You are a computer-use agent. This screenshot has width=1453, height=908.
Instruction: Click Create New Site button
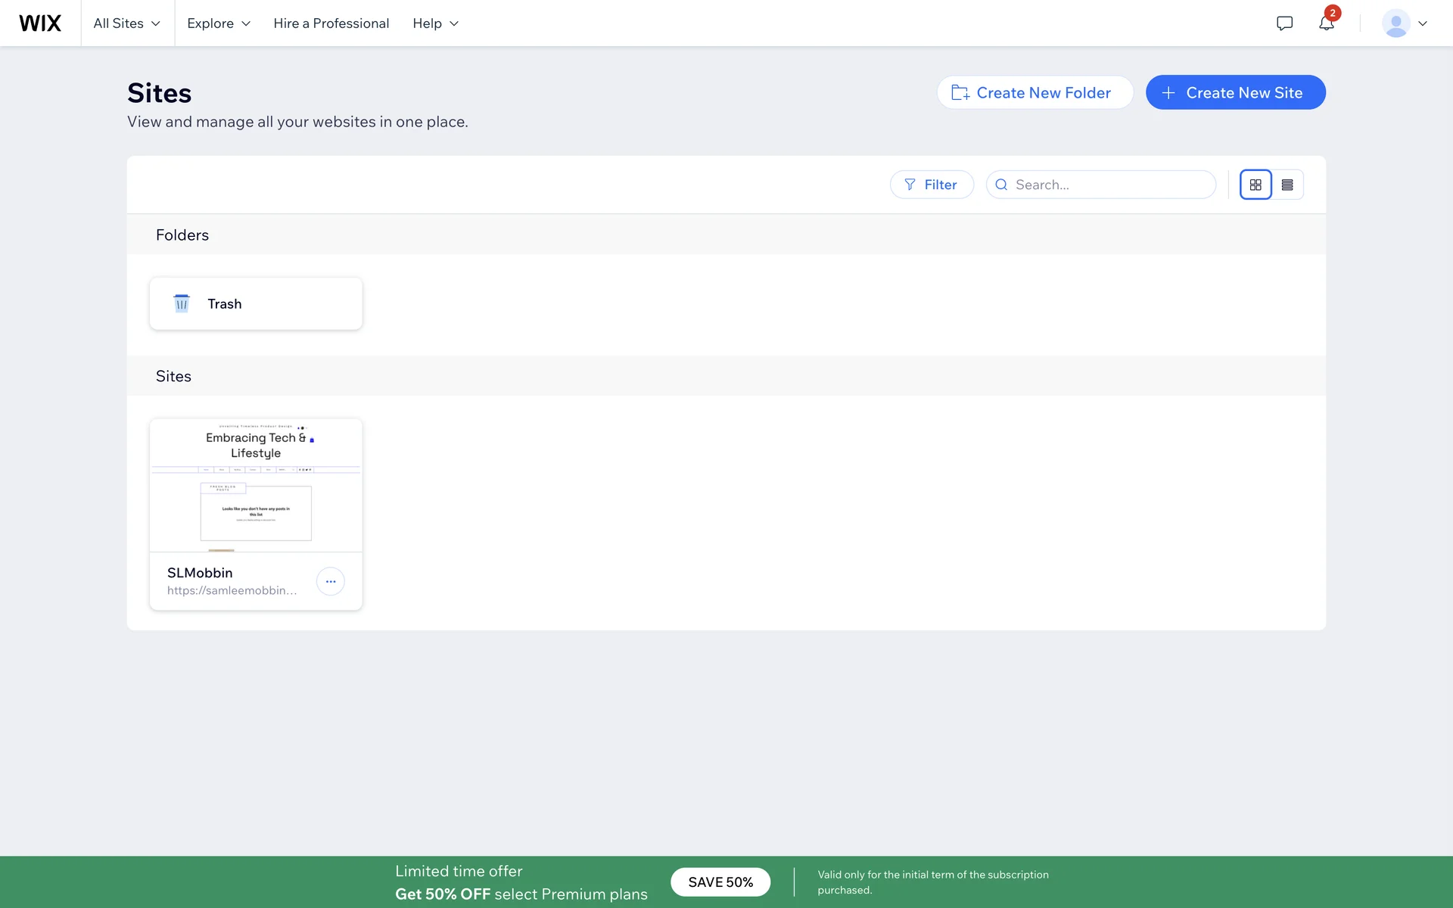[x=1235, y=92]
